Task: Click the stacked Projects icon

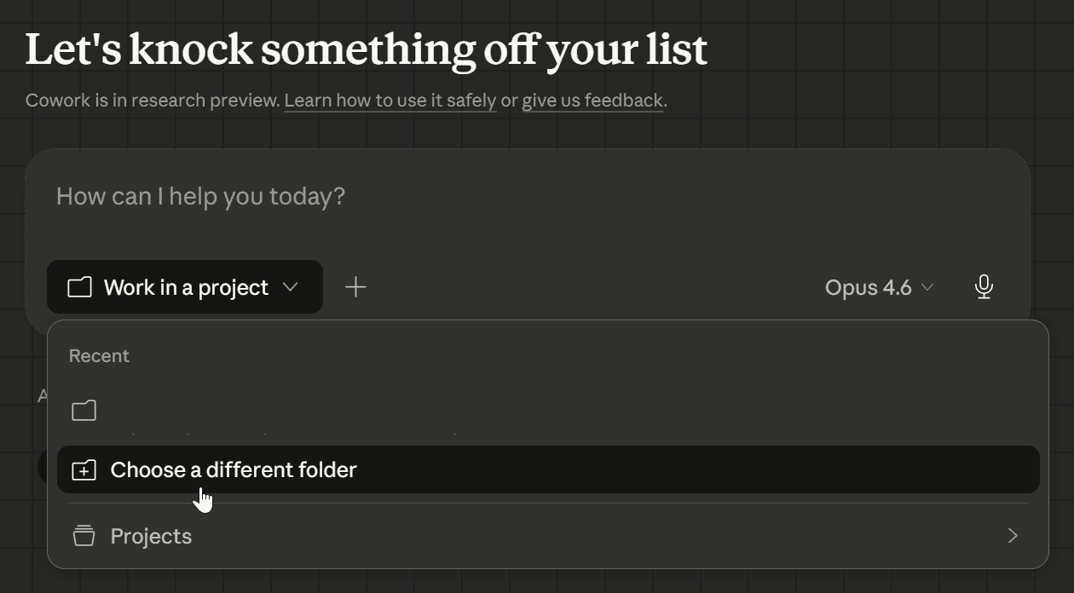Action: coord(84,536)
